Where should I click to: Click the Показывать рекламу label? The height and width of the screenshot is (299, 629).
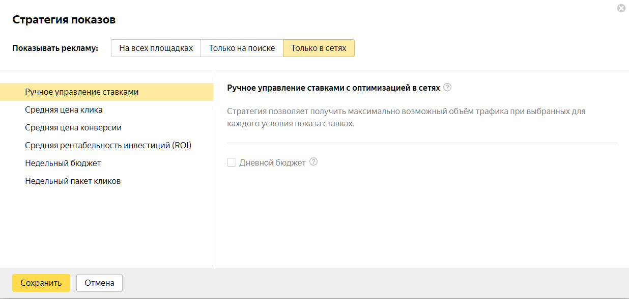55,48
